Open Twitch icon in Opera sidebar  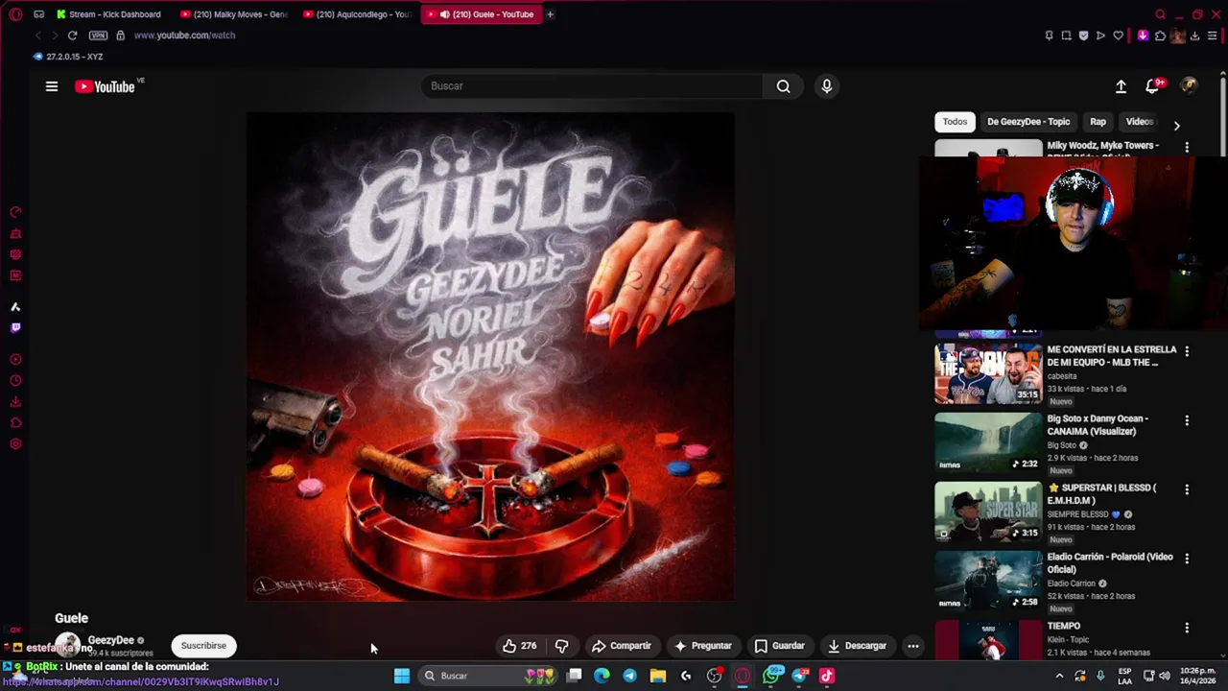15,328
